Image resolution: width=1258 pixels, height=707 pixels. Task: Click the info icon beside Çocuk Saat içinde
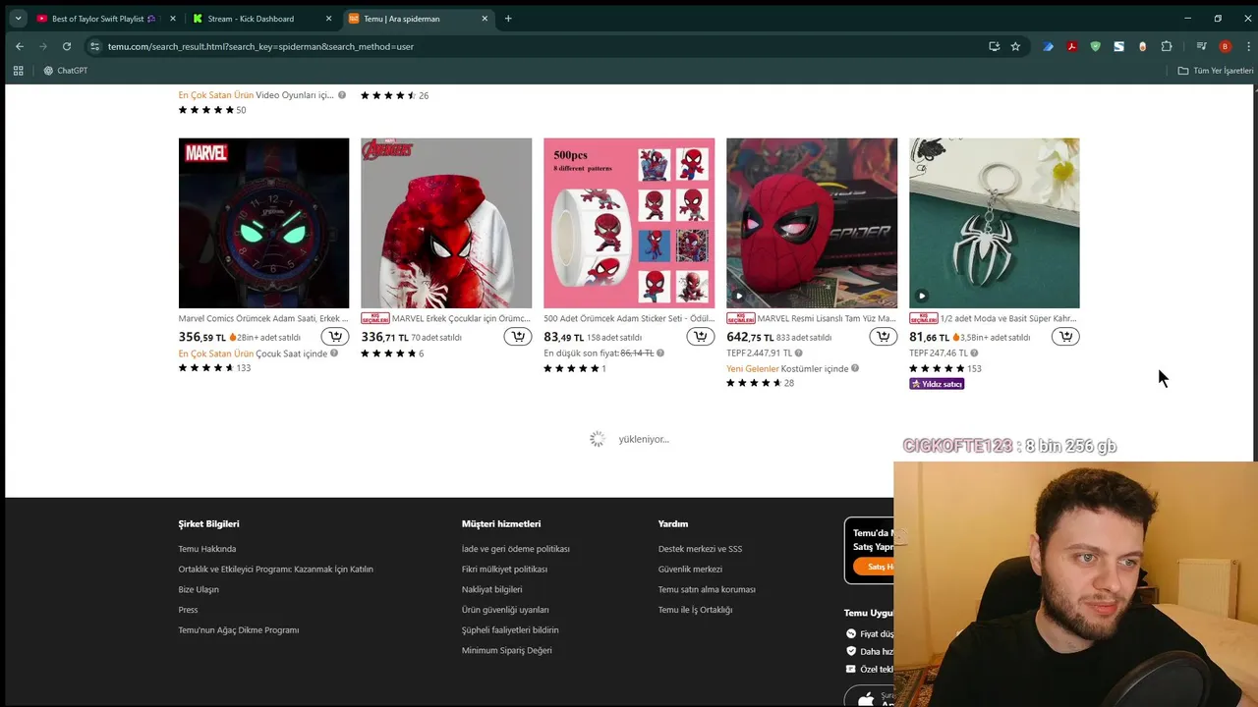tap(334, 353)
